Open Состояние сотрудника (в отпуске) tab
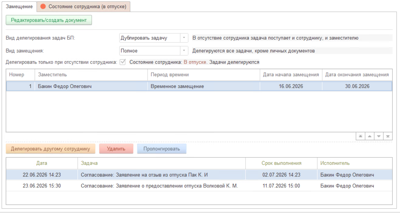400x214 pixels. 84,6
